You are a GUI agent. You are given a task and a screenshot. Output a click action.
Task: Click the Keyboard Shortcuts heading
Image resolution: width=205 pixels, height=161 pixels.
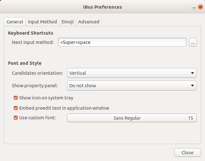point(30,33)
